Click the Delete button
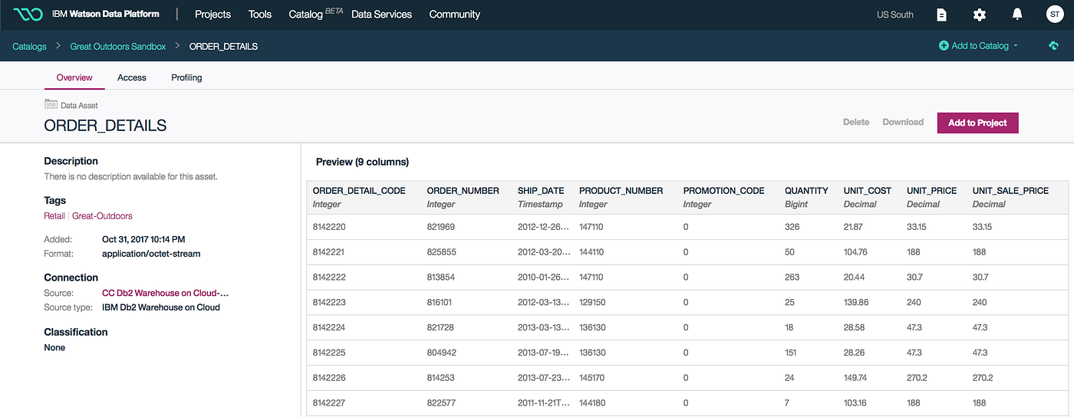The height and width of the screenshot is (417, 1074). tap(856, 122)
